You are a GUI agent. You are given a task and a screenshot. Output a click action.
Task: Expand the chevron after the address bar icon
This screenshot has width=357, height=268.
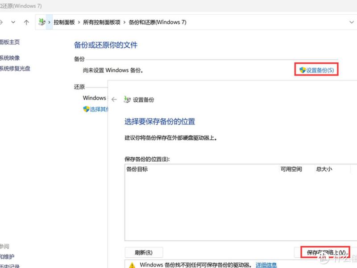pos(49,22)
